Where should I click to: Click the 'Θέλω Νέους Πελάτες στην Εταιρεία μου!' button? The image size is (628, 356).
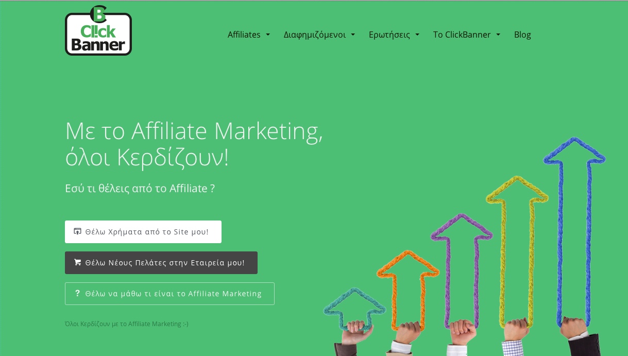click(161, 263)
